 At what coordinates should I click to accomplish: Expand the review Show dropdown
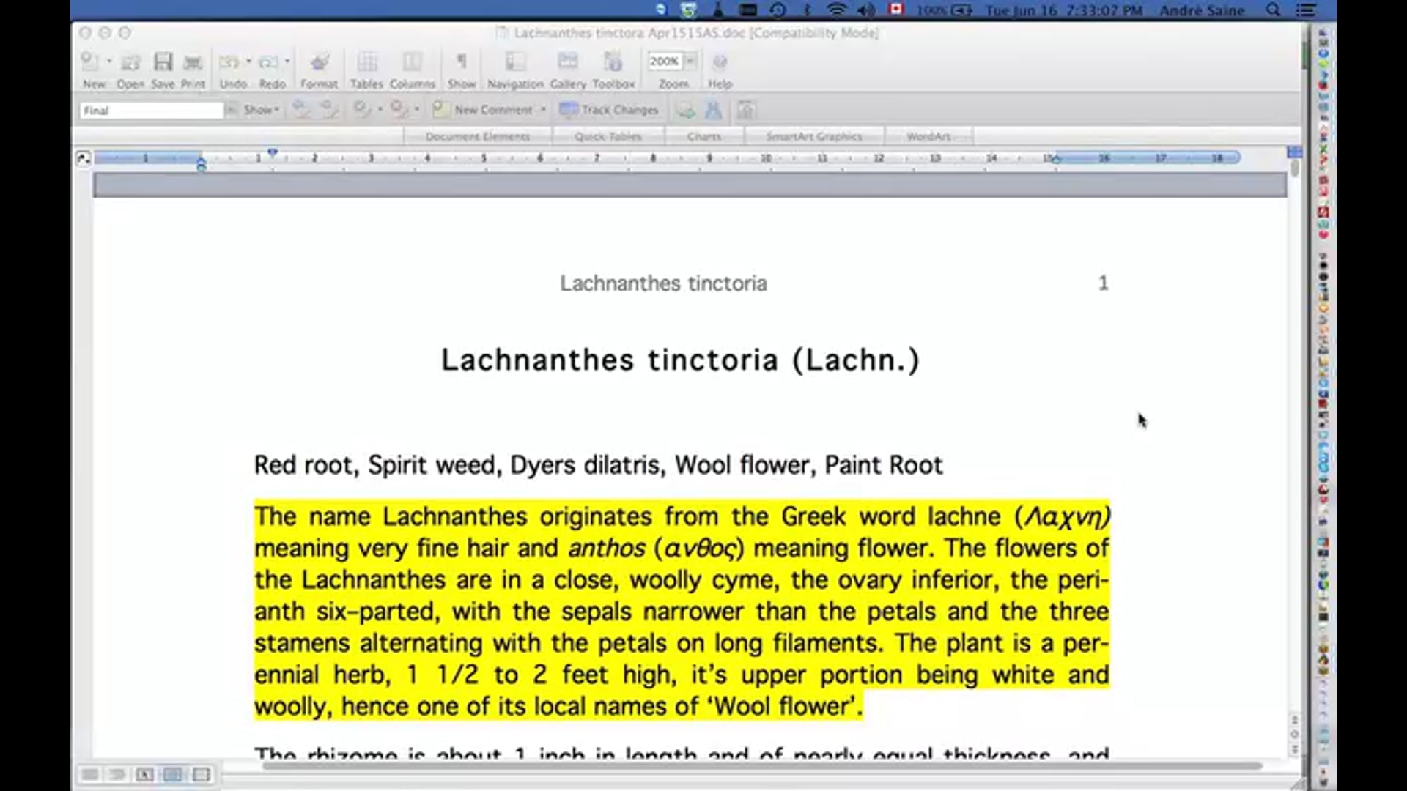click(261, 110)
